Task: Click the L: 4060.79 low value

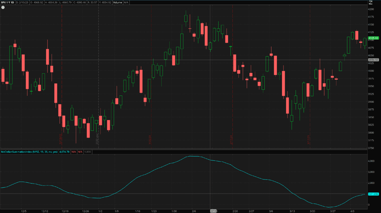Action: (65, 3)
